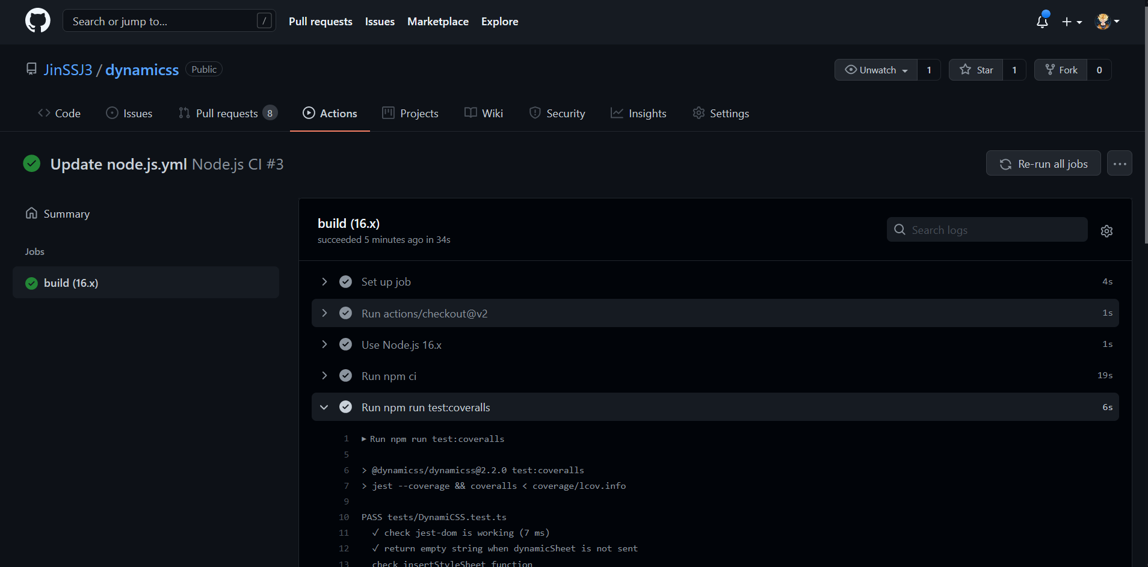Select the build (16.x) job in sidebar

(x=71, y=283)
